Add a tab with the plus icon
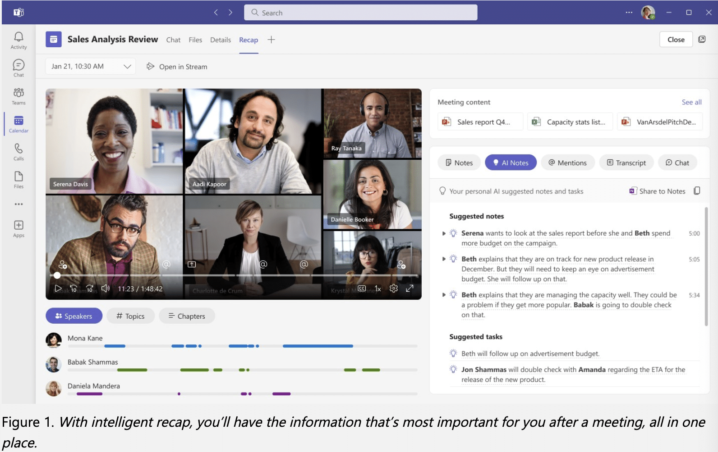This screenshot has height=452, width=718. coord(271,40)
